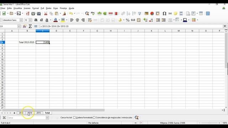Click font color red swatch

[x=56, y=20]
